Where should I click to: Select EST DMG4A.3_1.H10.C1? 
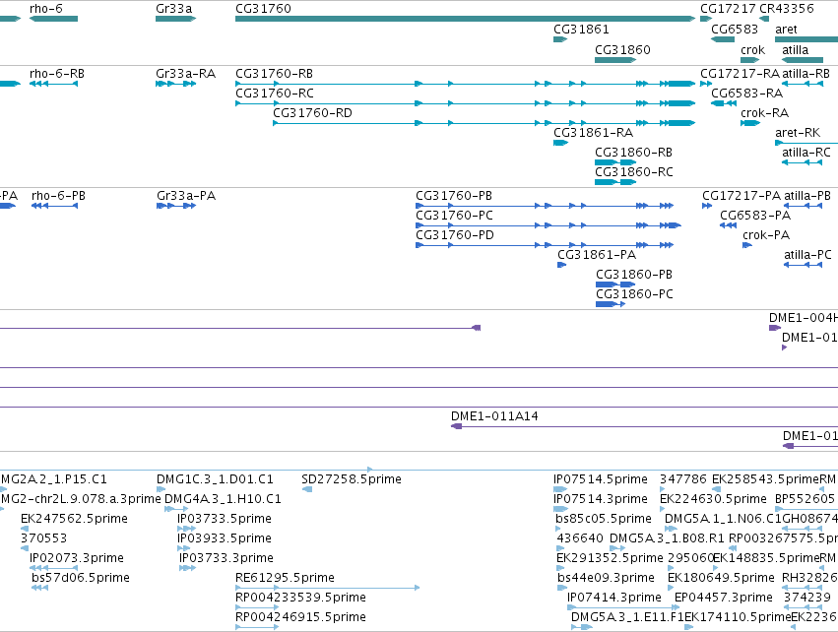[x=223, y=499]
